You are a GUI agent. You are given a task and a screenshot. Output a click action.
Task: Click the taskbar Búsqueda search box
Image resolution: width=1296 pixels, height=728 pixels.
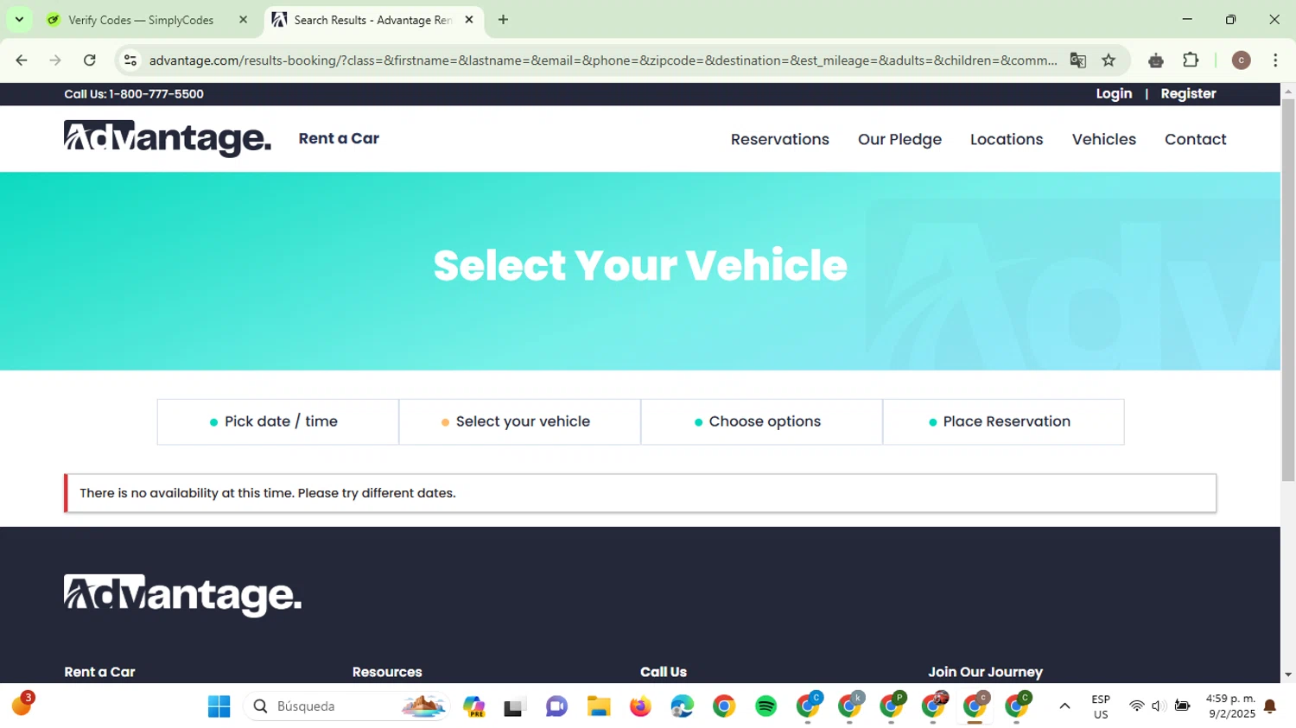point(346,706)
